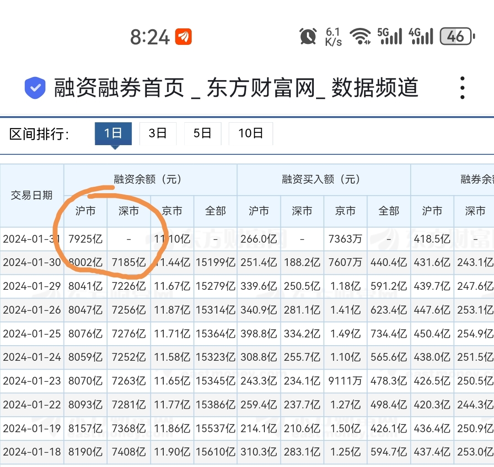Tap the 8093亿 cell
This screenshot has height=467, width=494.
click(86, 405)
